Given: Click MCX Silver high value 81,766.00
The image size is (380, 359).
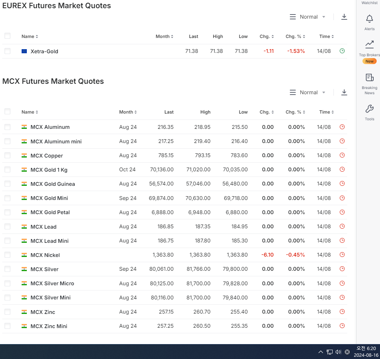Looking at the screenshot, I should 199,269.
